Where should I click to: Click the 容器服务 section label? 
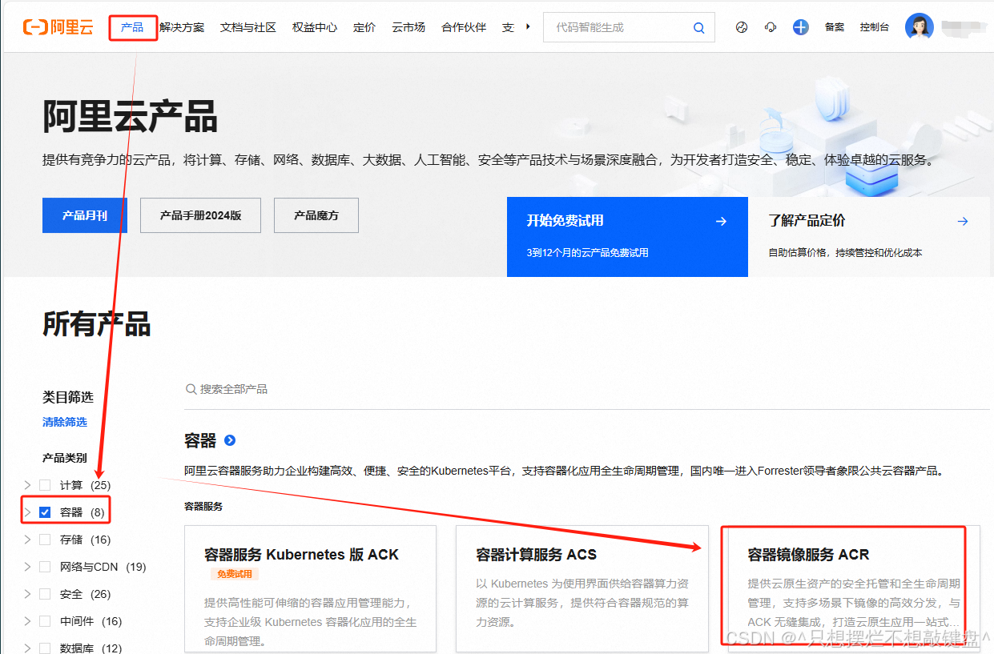tap(203, 507)
